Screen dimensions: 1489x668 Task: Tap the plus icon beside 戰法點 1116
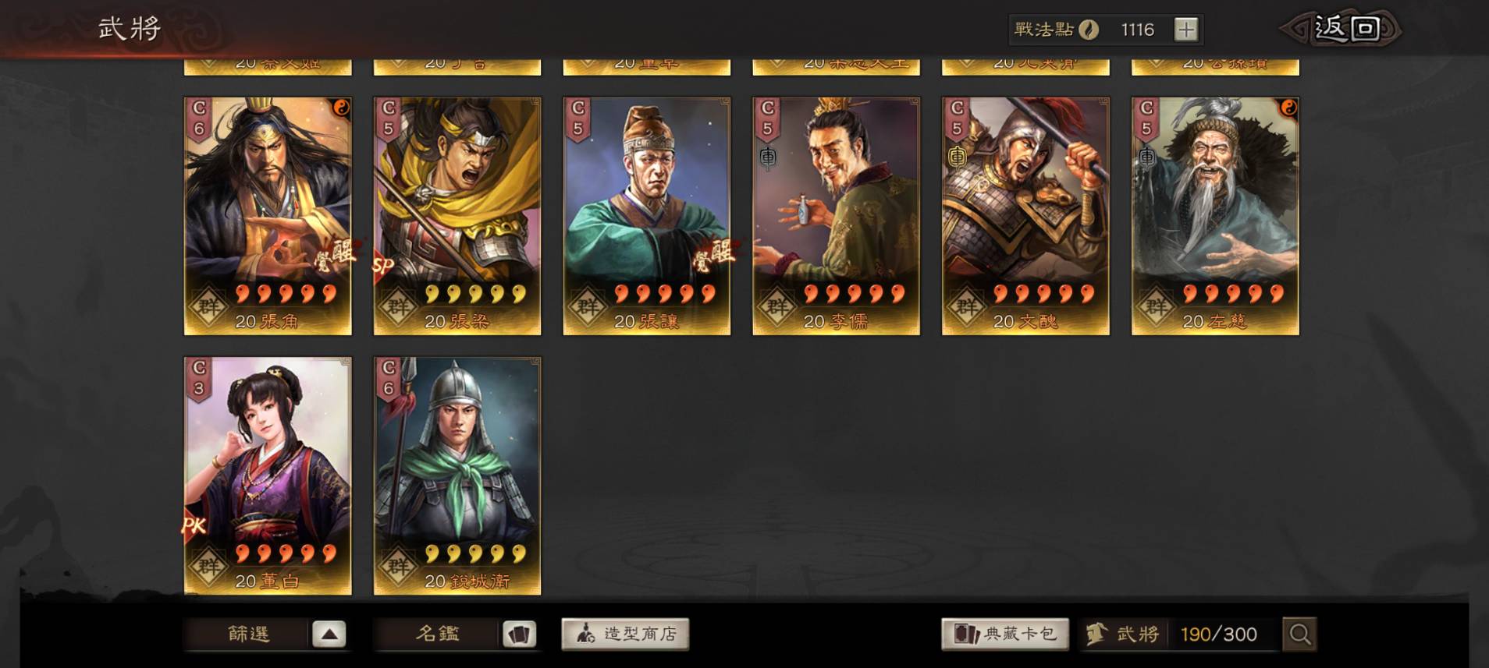tap(1185, 30)
